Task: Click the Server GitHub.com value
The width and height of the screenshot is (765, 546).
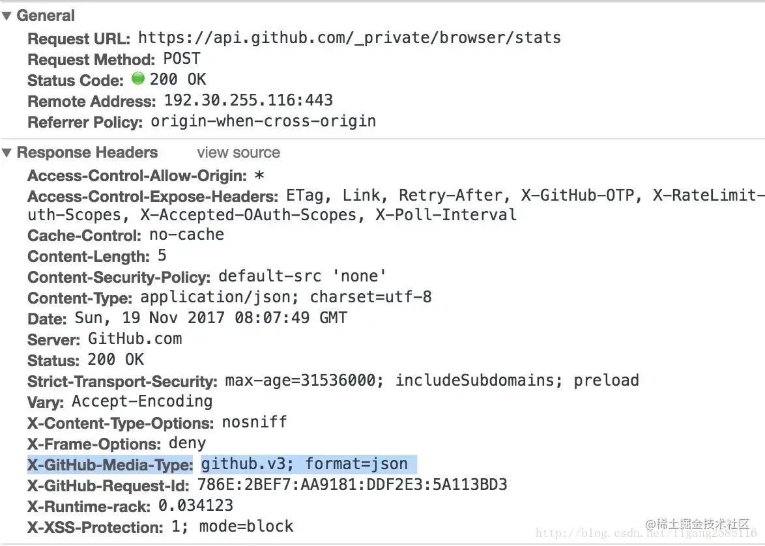Action: pyautogui.click(x=135, y=339)
